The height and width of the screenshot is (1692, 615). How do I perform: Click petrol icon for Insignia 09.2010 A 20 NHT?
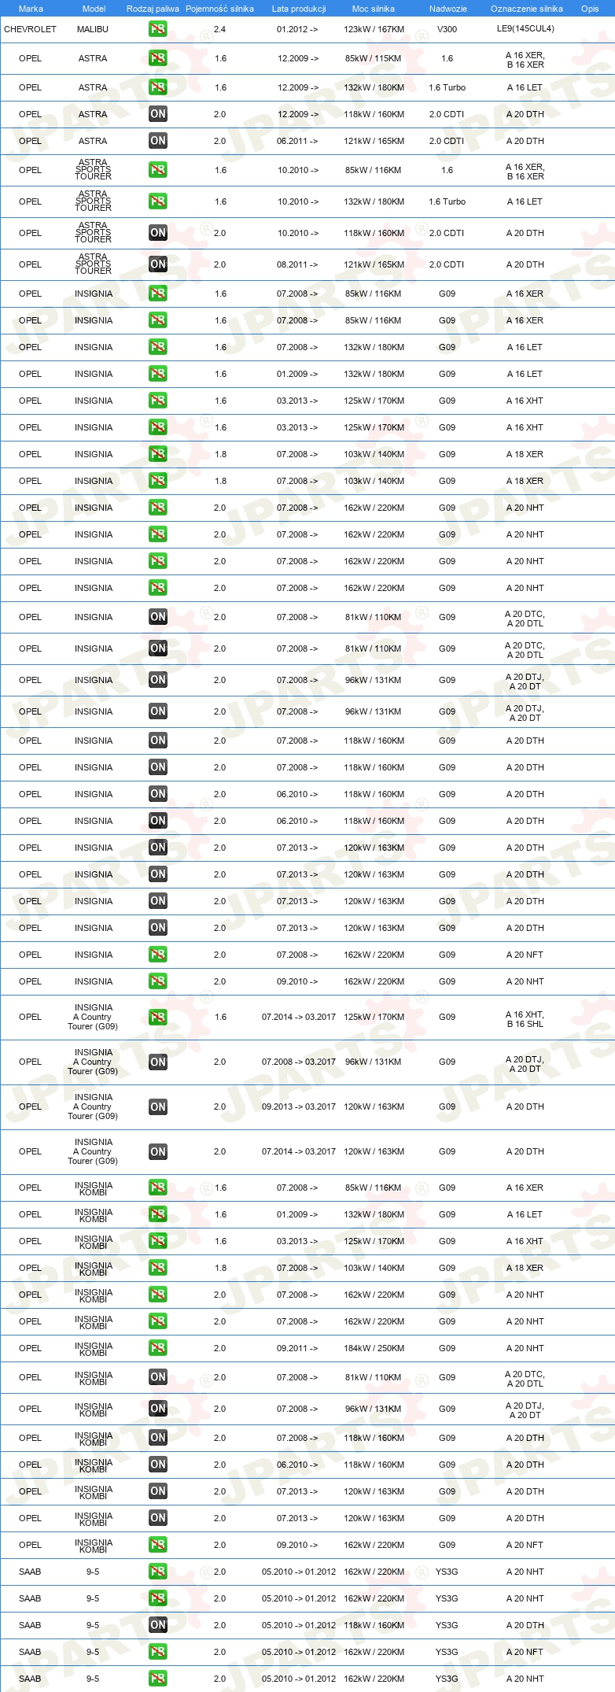click(x=157, y=981)
